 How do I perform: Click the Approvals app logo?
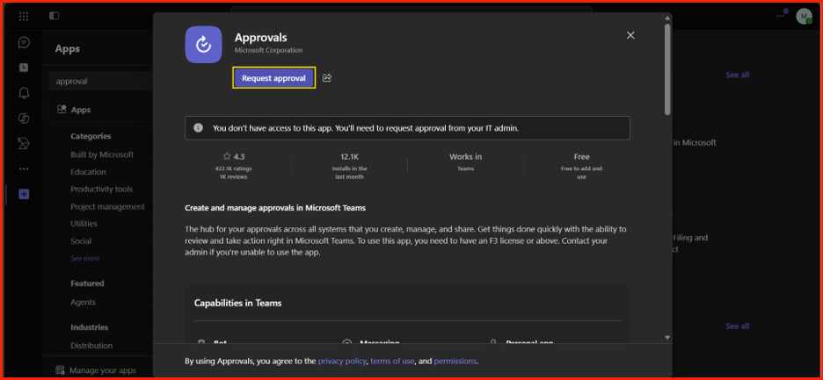coord(203,45)
